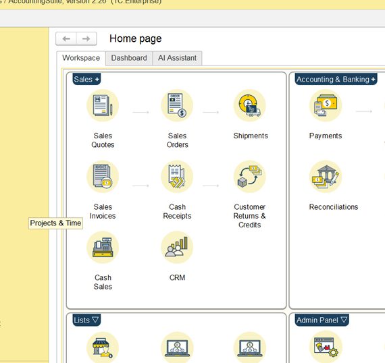This screenshot has width=385, height=363.
Task: Switch to the AI Assistant tab
Action: 177,58
